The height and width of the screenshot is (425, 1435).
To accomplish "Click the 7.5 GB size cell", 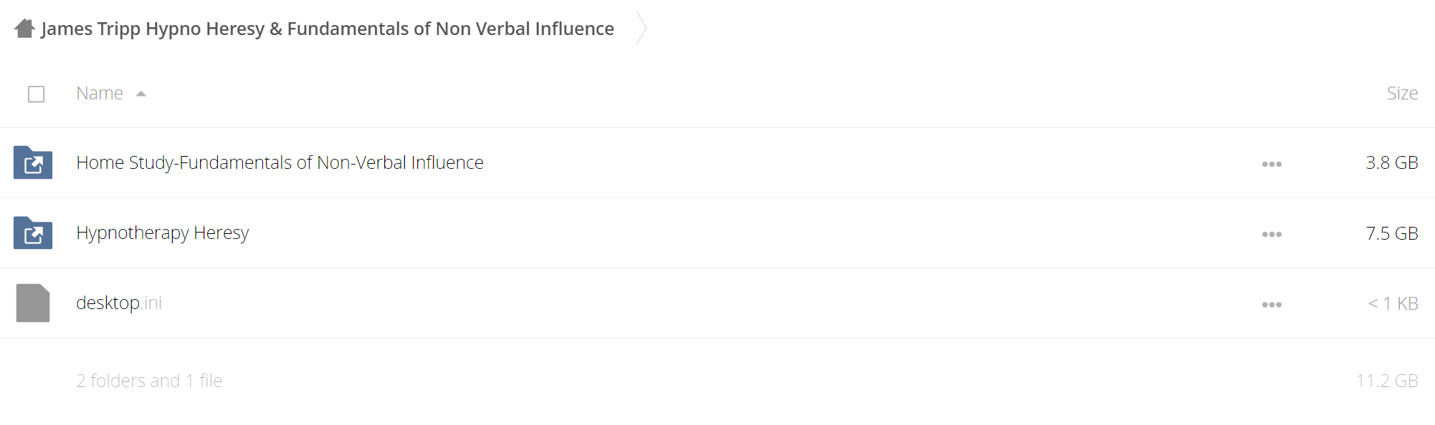I will (x=1392, y=233).
